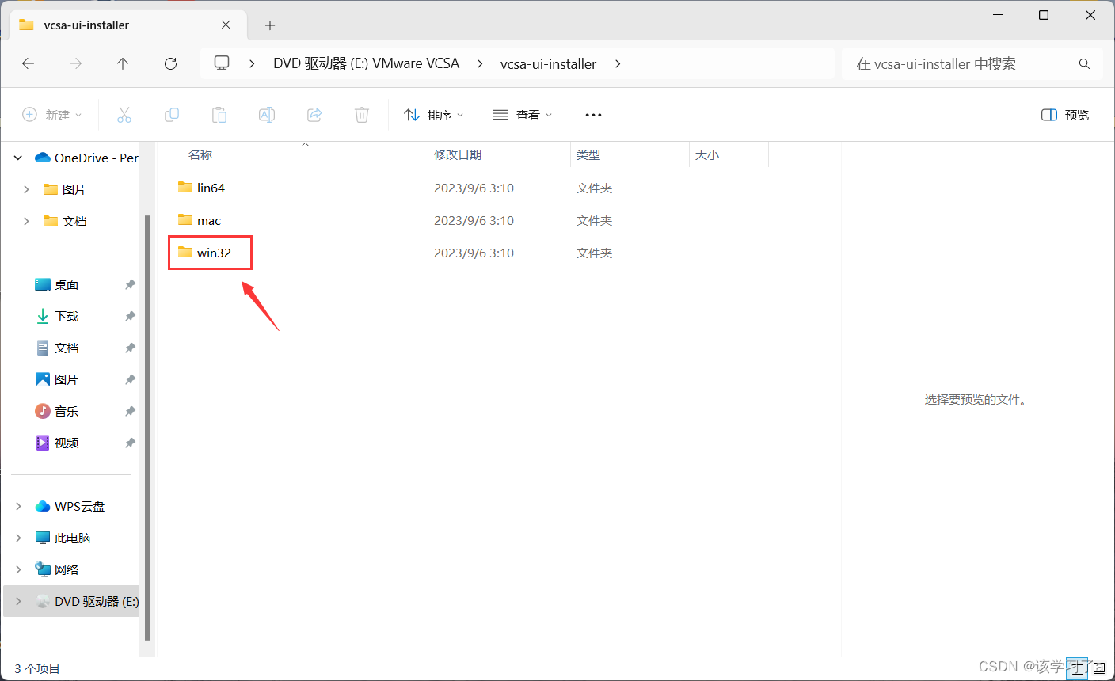
Task: Click the pin icon next to 桌面
Action: (130, 284)
